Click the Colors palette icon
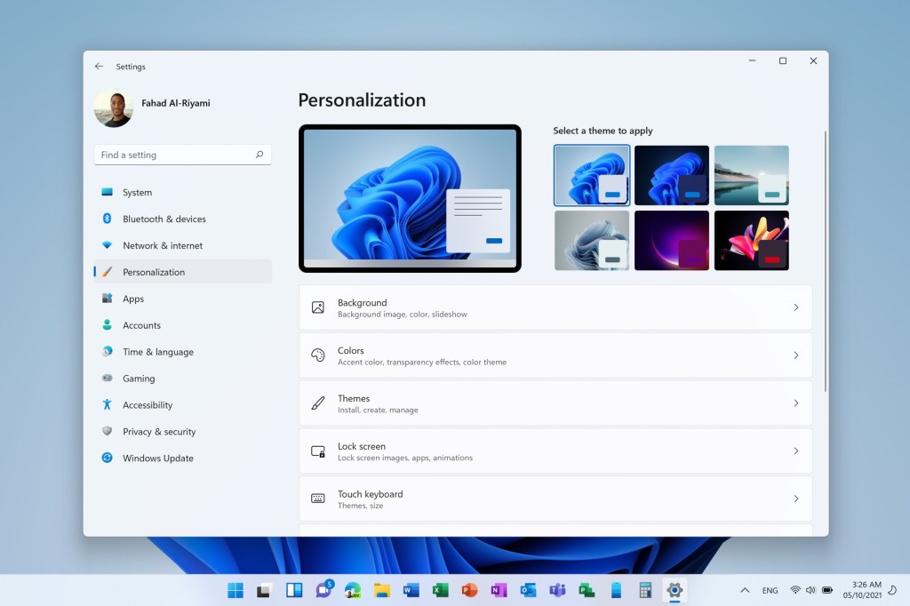The image size is (910, 606). (317, 355)
